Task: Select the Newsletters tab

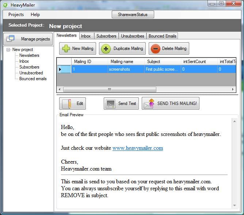Action: click(66, 35)
